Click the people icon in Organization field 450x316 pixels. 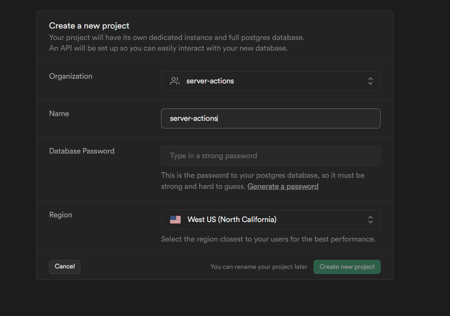[175, 81]
